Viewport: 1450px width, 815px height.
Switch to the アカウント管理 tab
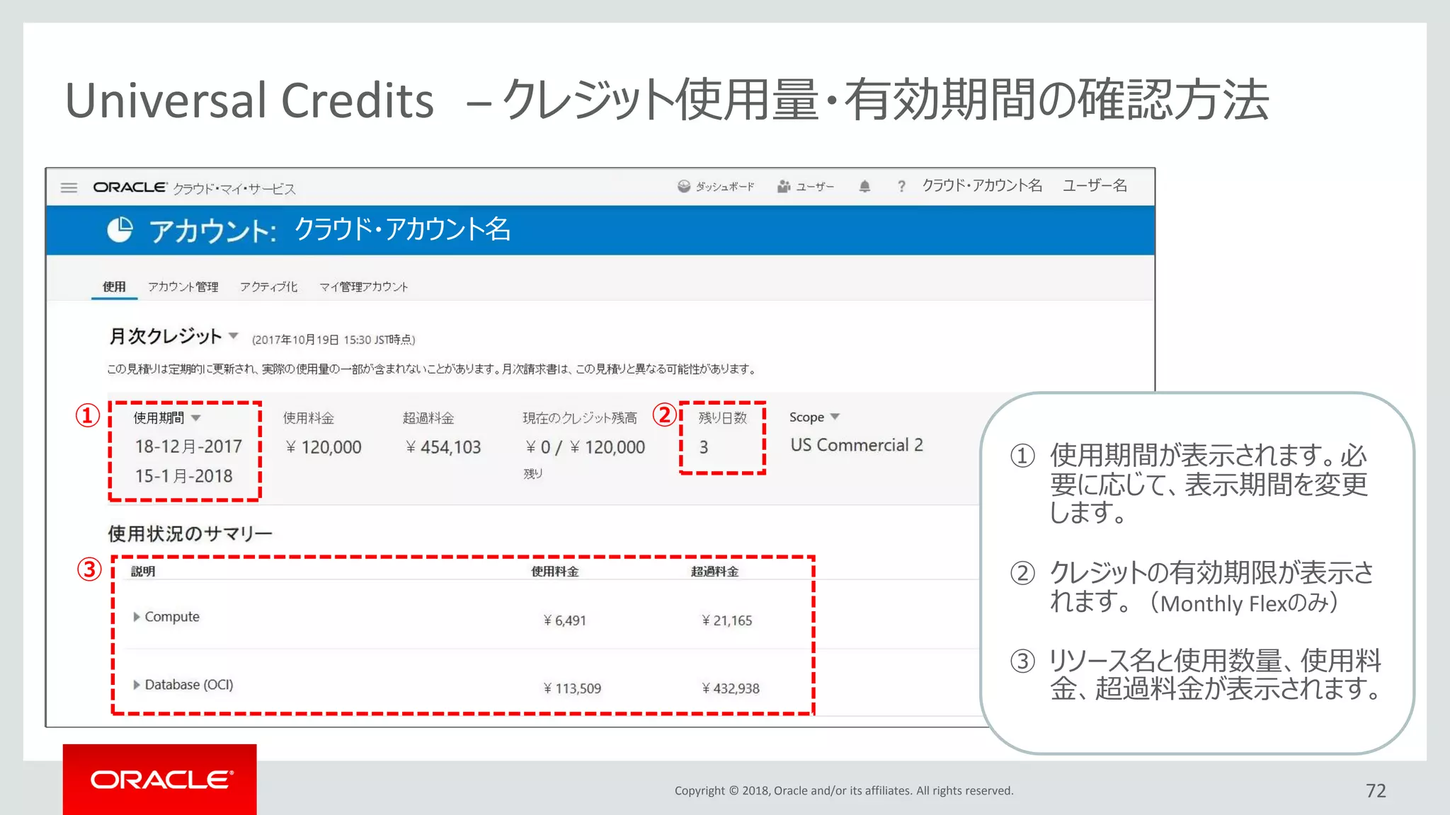183,287
